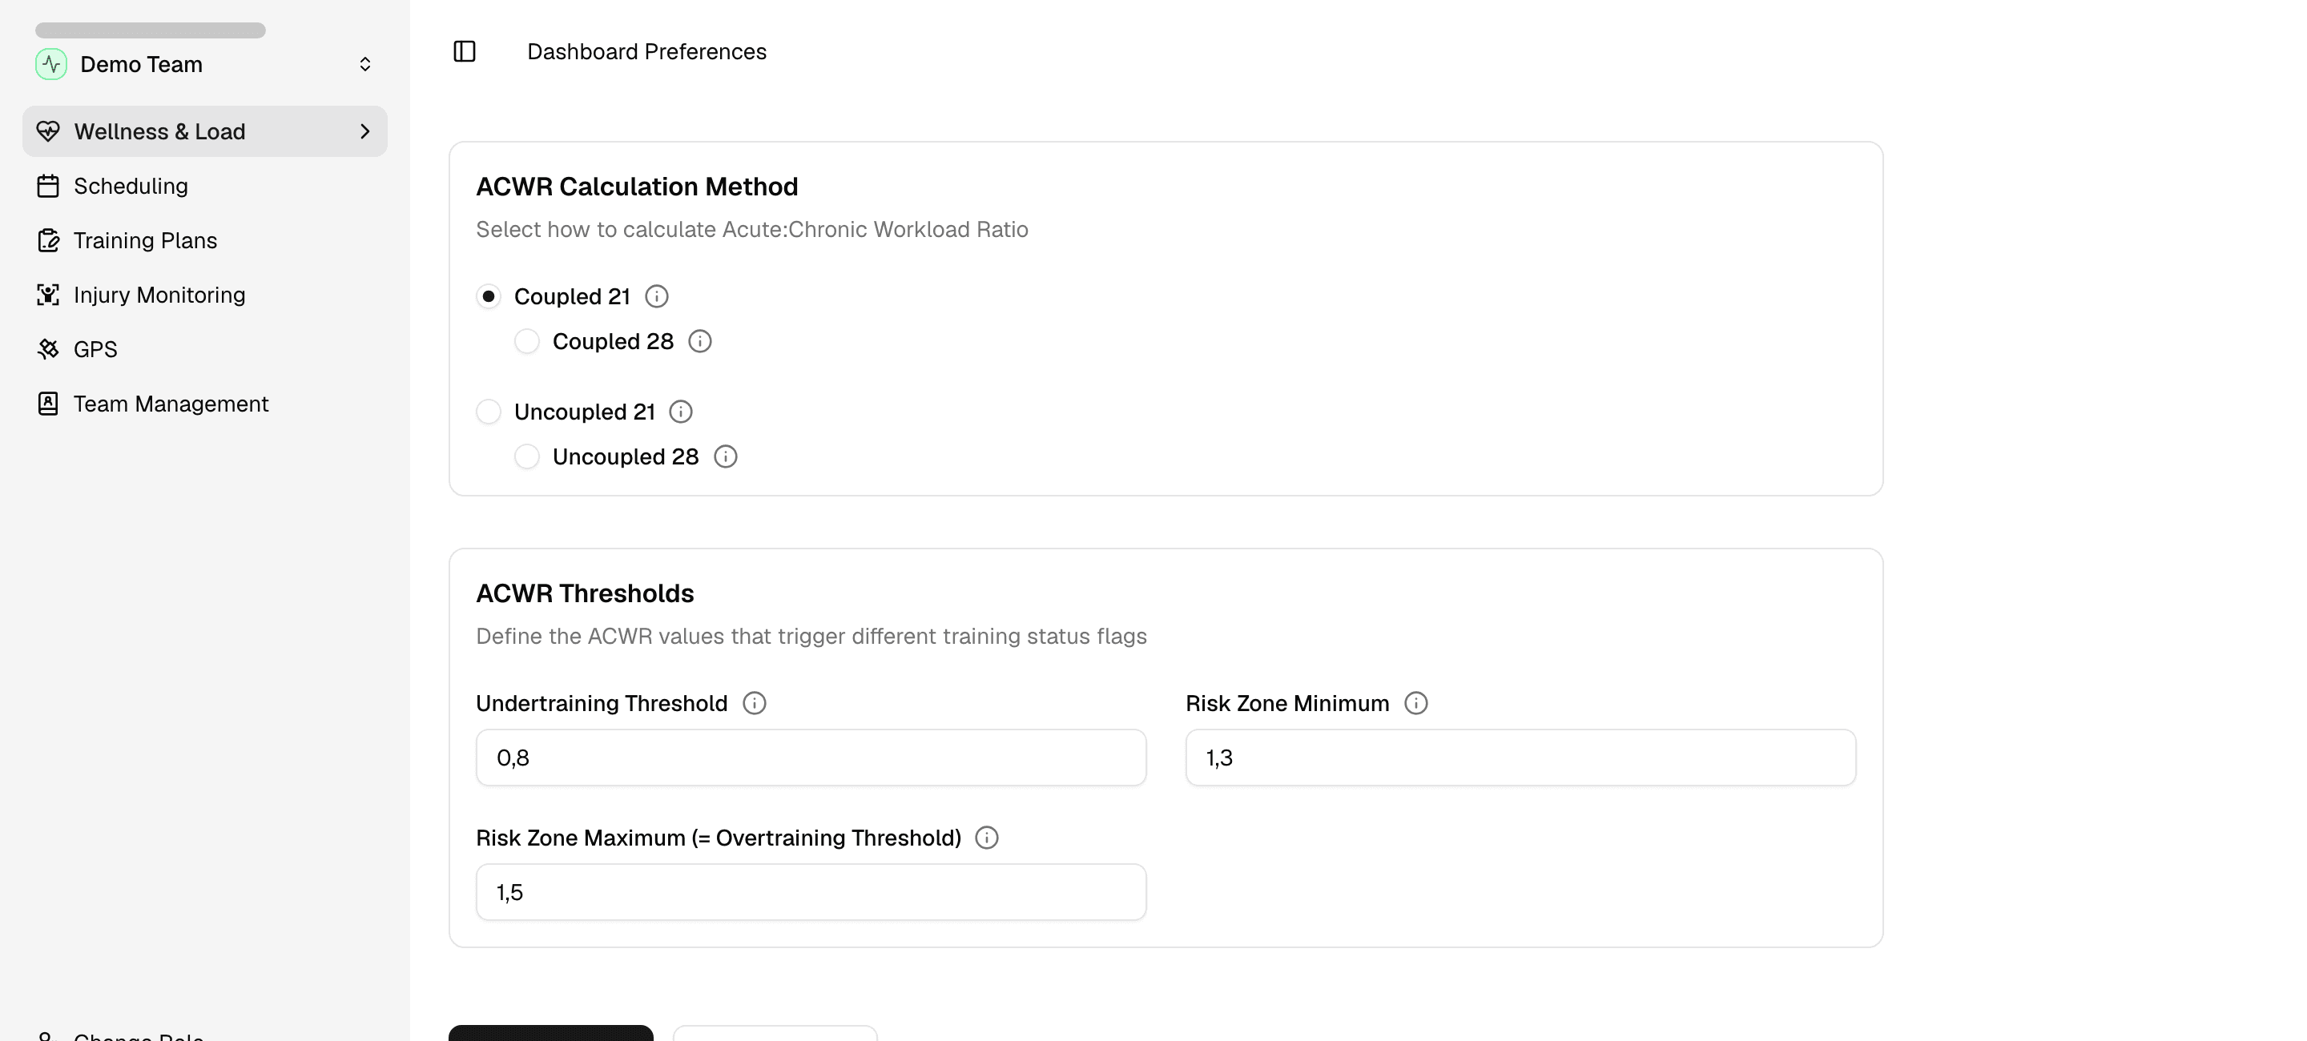Focus the Undertraining Threshold field with 0,8
This screenshot has width=2307, height=1041.
point(811,758)
